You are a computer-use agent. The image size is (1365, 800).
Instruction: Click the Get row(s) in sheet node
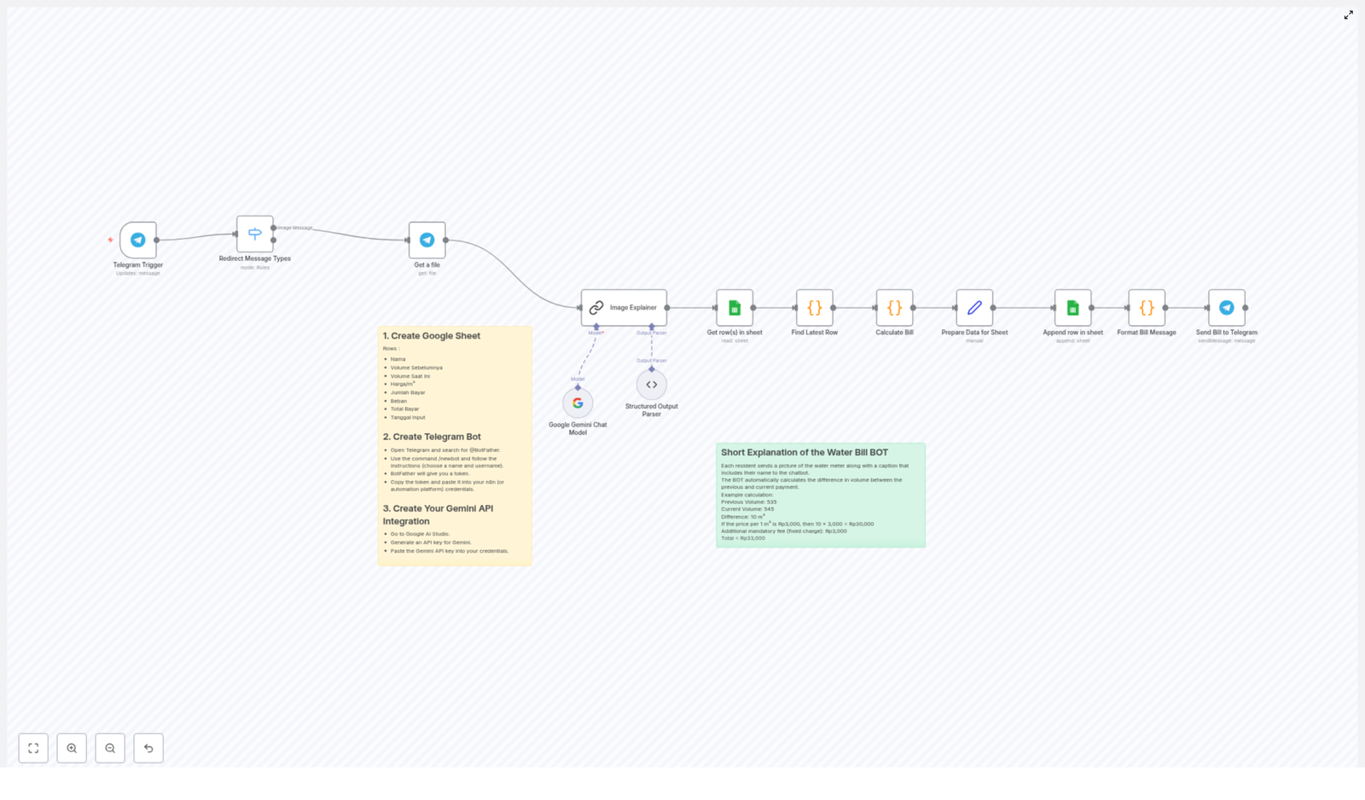pos(735,308)
